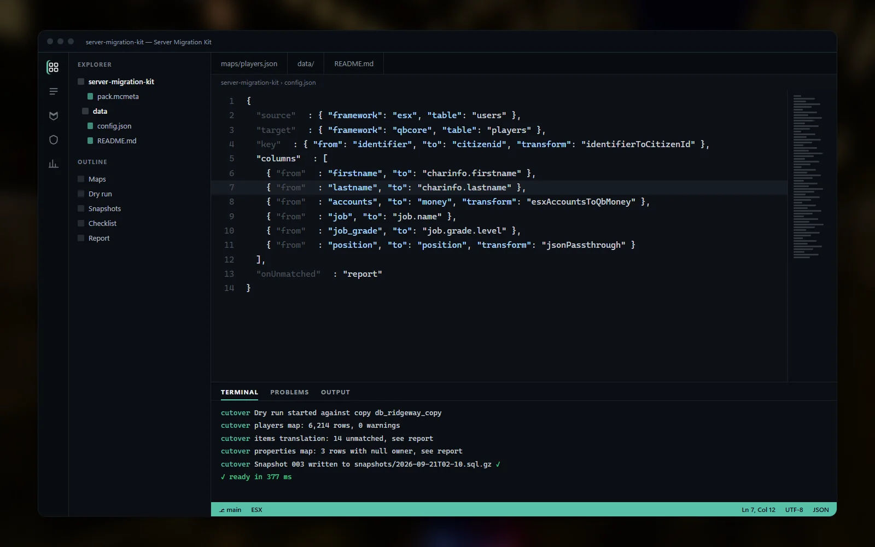Image resolution: width=875 pixels, height=547 pixels.
Task: Click config.json in the breadcrumb path
Action: pos(300,83)
